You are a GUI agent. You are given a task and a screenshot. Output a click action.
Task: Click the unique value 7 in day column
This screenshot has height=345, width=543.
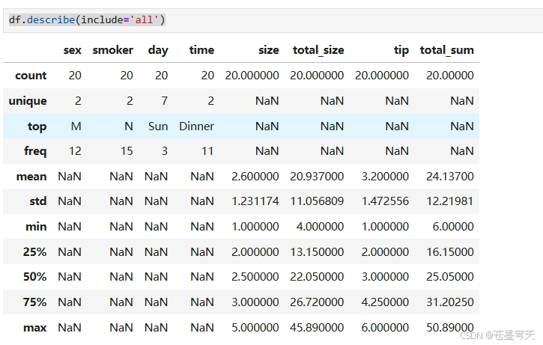[165, 101]
